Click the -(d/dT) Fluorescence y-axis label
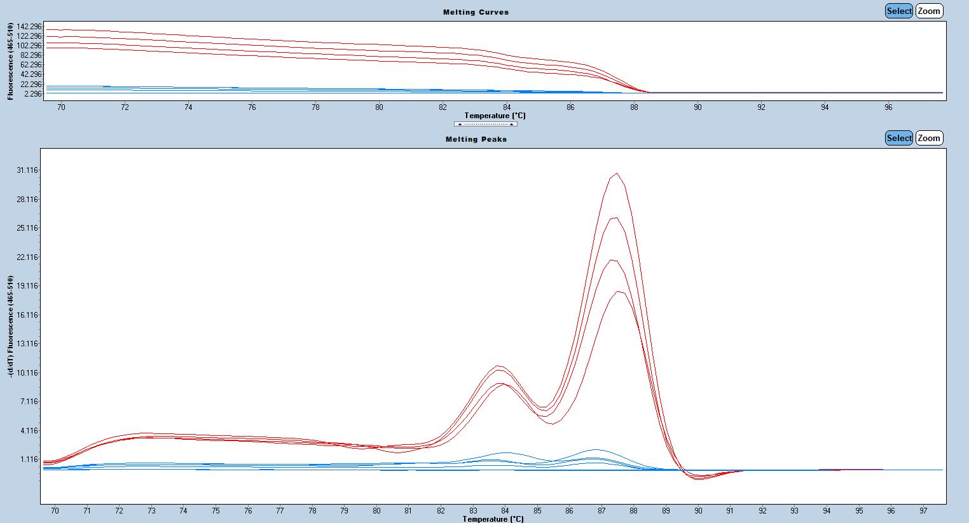The image size is (969, 523). click(11, 325)
